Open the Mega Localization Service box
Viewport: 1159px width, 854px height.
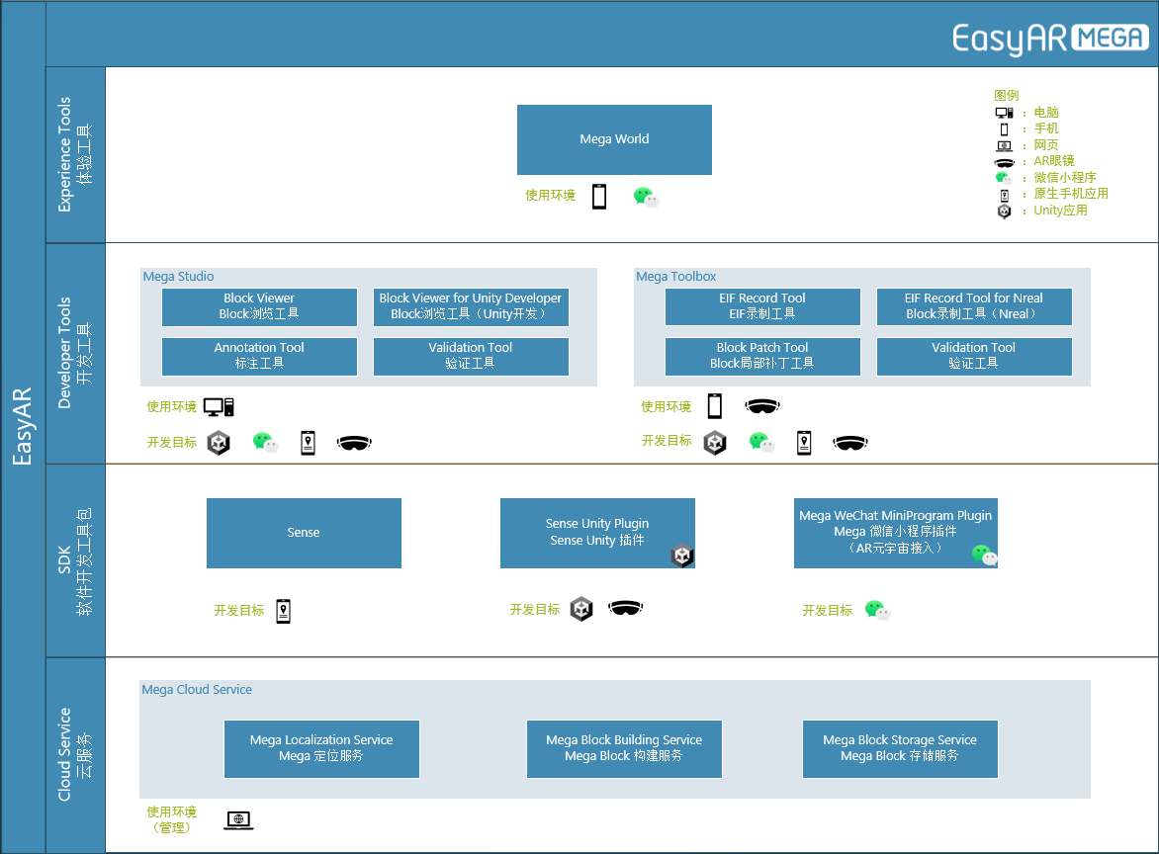point(321,748)
